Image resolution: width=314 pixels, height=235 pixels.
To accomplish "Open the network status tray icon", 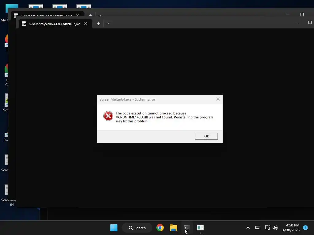I will click(267, 228).
